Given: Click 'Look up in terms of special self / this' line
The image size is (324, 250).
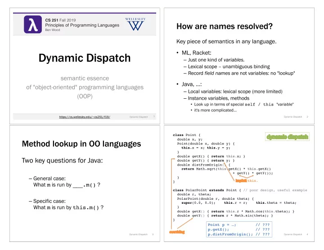Looking at the screenshot, I should (x=243, y=105).
